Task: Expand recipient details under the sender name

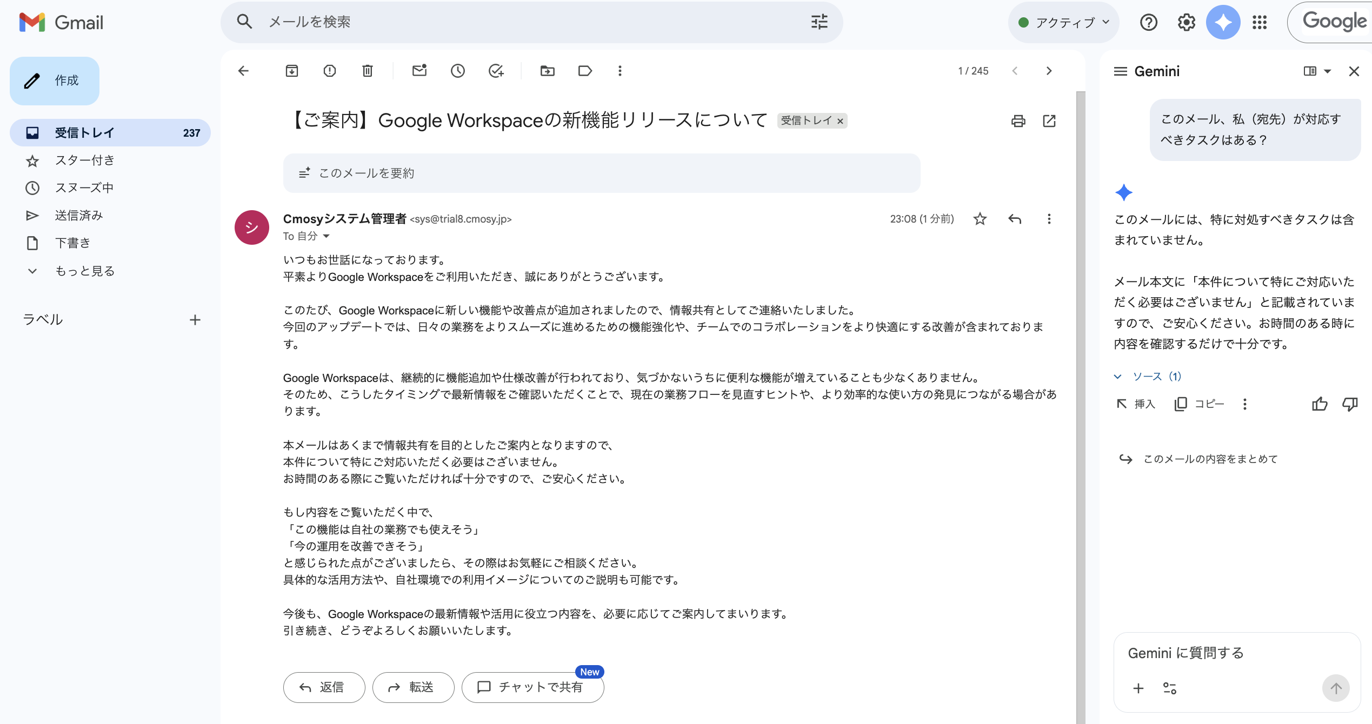Action: pyautogui.click(x=325, y=236)
